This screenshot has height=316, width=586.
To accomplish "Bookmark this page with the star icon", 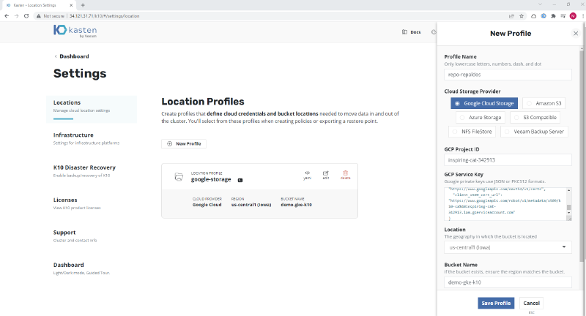I will [522, 16].
